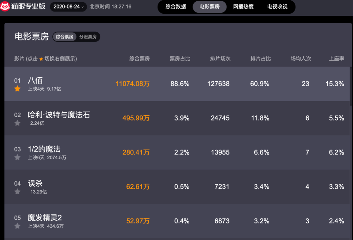This screenshot has height=240, width=353.
Task: Open the 2020-08-24 date dropdown
Action: 68,7
